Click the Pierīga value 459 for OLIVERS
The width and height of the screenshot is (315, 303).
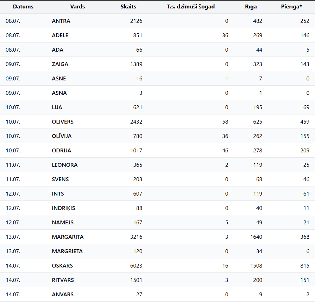(305, 121)
